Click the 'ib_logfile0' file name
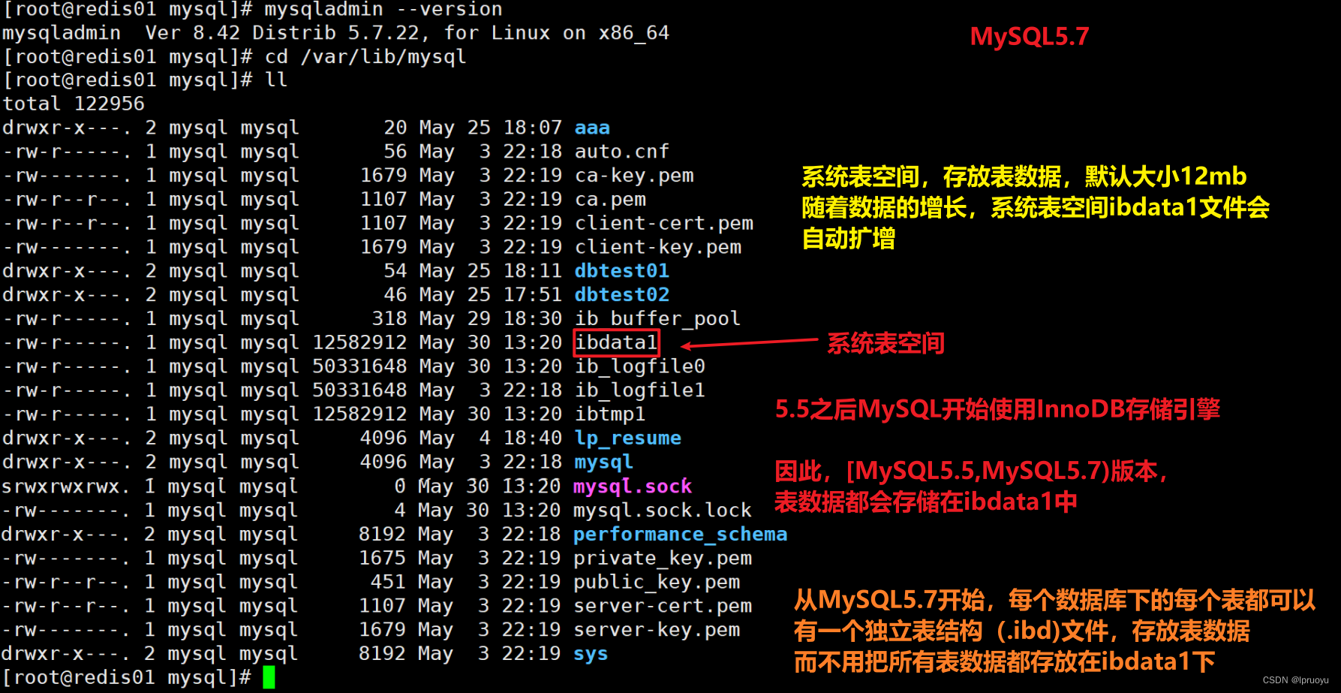This screenshot has height=693, width=1341. click(640, 367)
